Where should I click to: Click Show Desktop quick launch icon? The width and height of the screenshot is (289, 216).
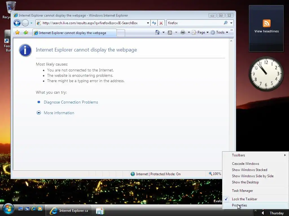coord(20,208)
